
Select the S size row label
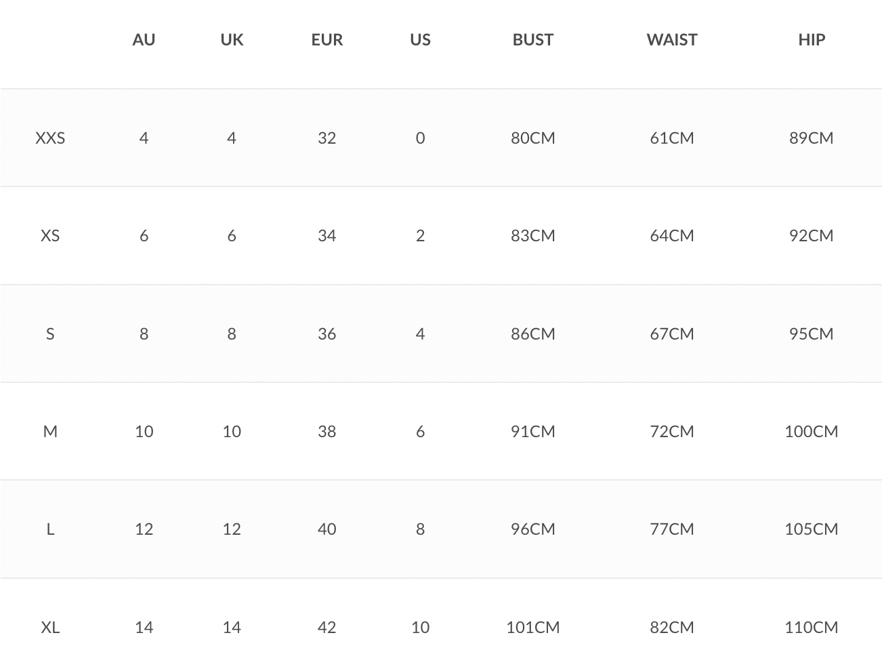click(x=50, y=333)
